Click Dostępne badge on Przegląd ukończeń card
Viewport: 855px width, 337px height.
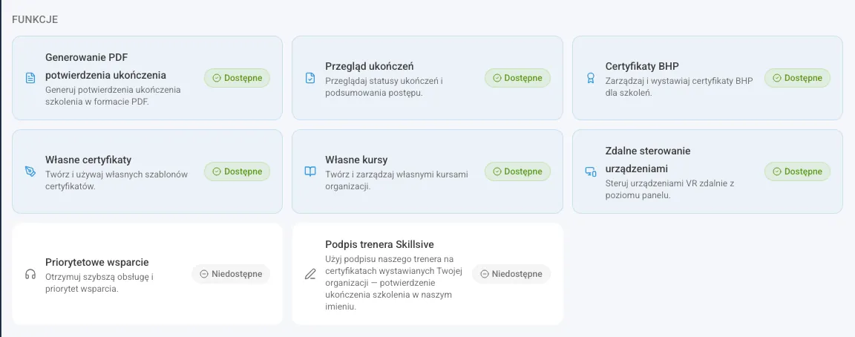click(517, 78)
